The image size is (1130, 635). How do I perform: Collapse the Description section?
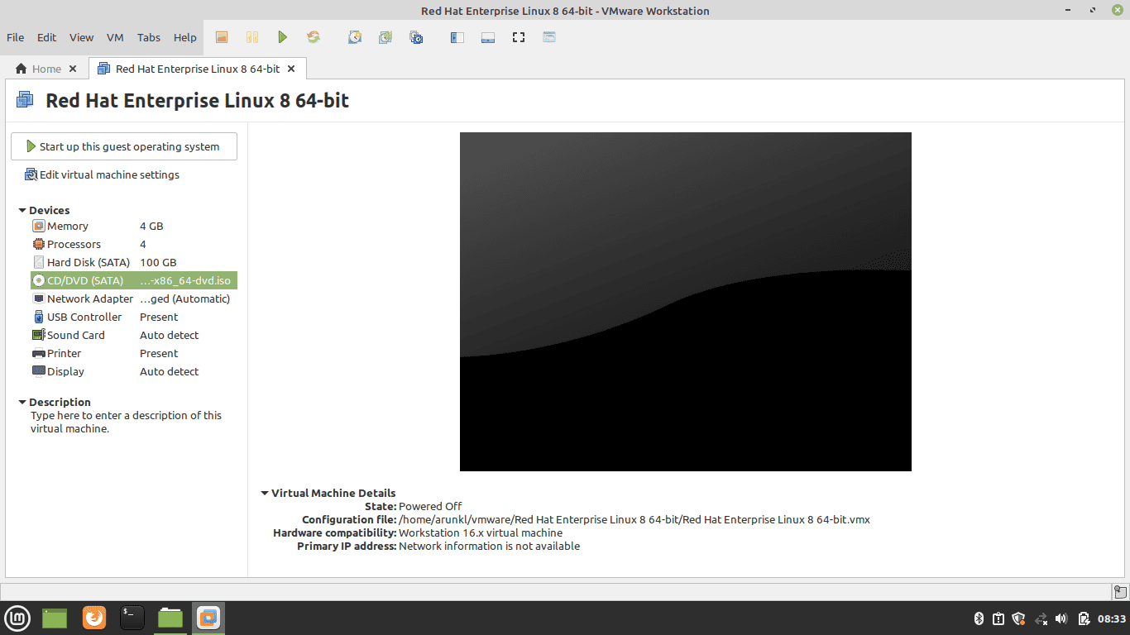point(22,402)
